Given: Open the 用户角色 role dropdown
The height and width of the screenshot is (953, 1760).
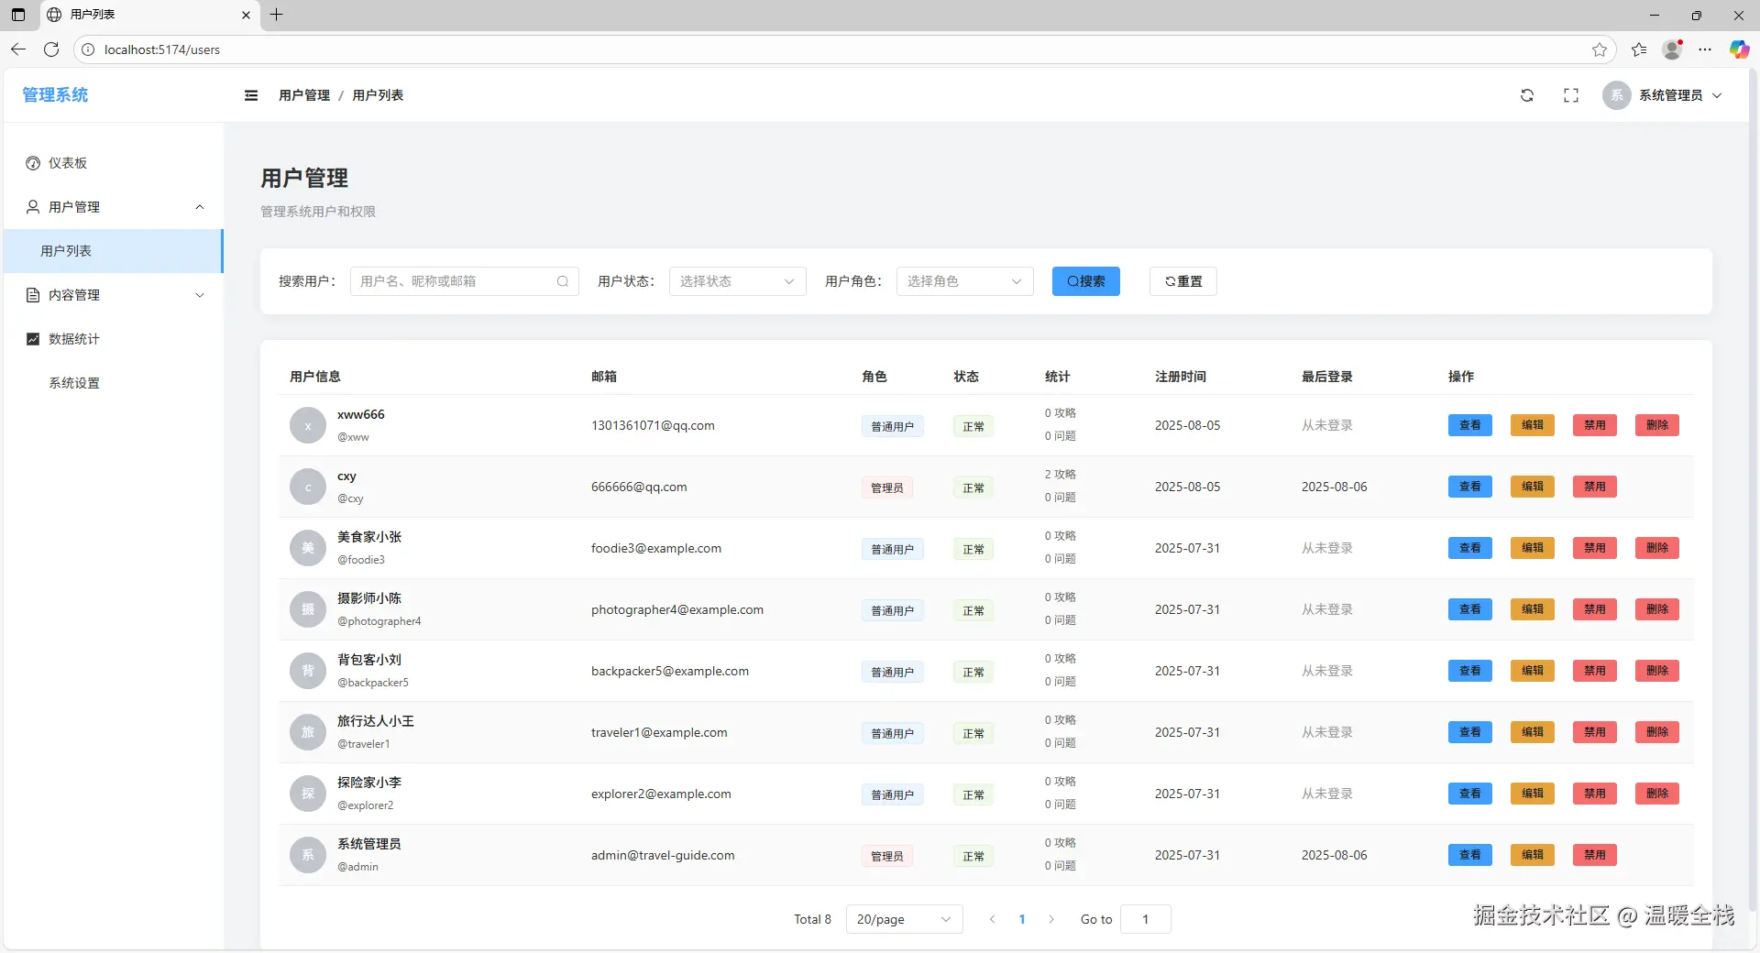Looking at the screenshot, I should click(x=964, y=281).
